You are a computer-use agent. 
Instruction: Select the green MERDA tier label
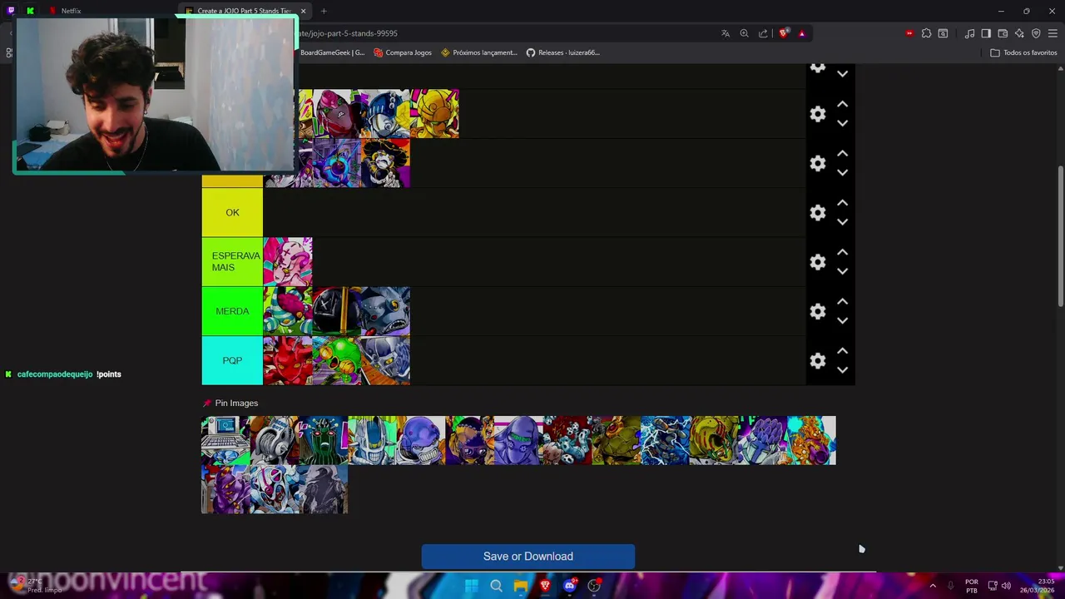[232, 311]
